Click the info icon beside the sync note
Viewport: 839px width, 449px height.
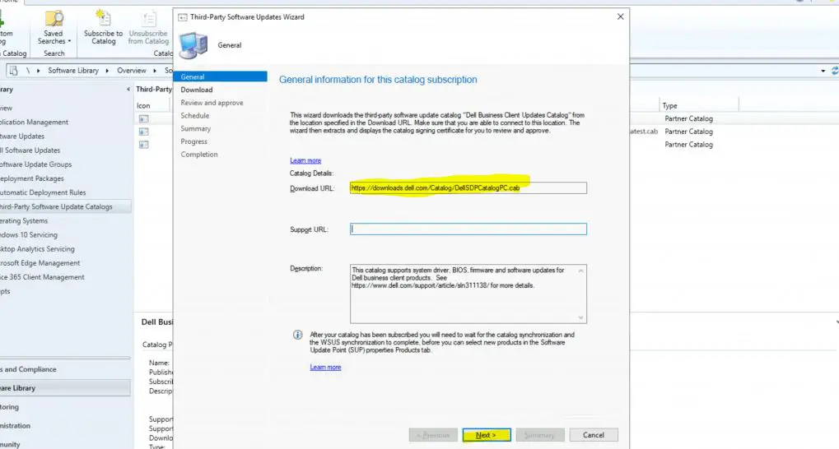[x=297, y=336]
